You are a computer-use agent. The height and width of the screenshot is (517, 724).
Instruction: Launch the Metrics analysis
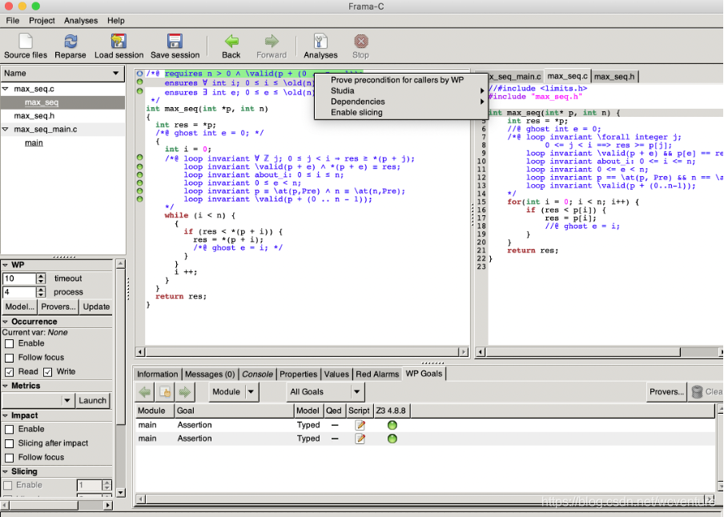pyautogui.click(x=92, y=400)
